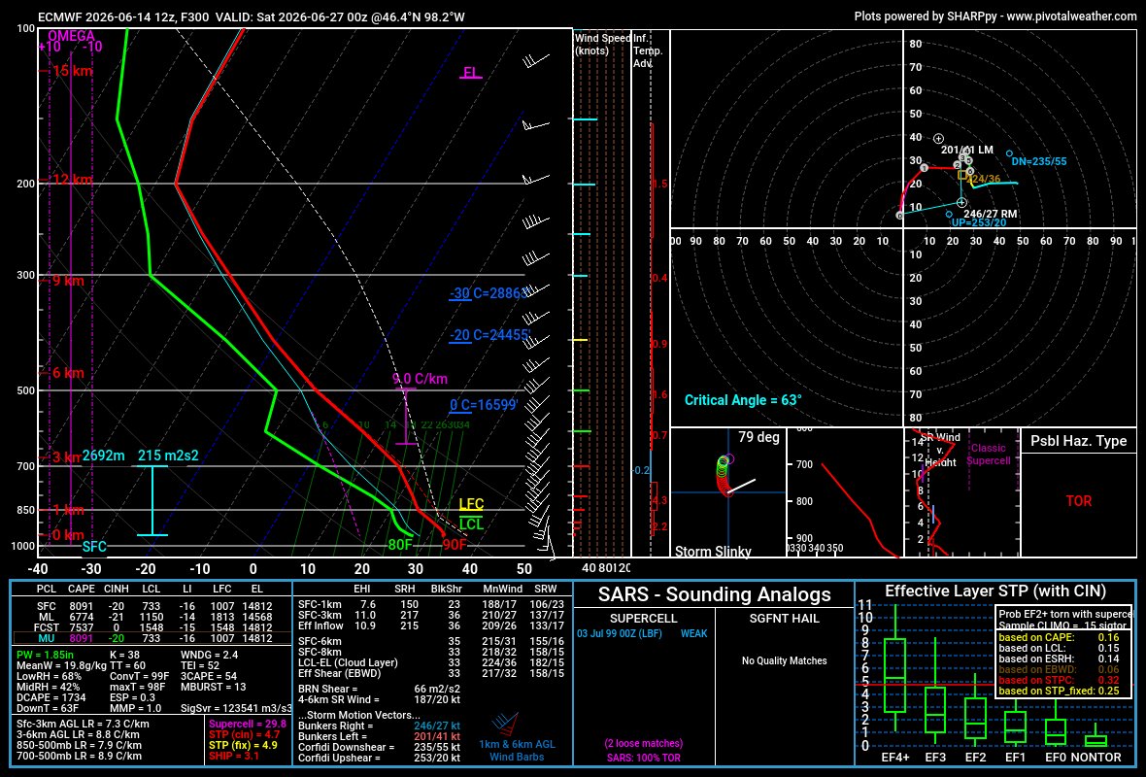Click the 80F surface dewpoint label
This screenshot has width=1146, height=777.
(400, 545)
